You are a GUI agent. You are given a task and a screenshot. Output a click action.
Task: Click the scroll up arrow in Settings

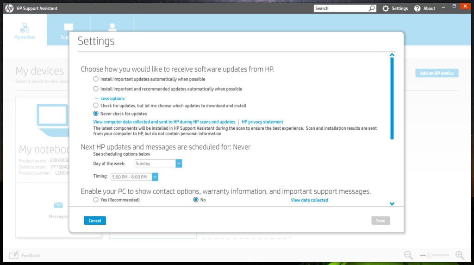point(392,55)
